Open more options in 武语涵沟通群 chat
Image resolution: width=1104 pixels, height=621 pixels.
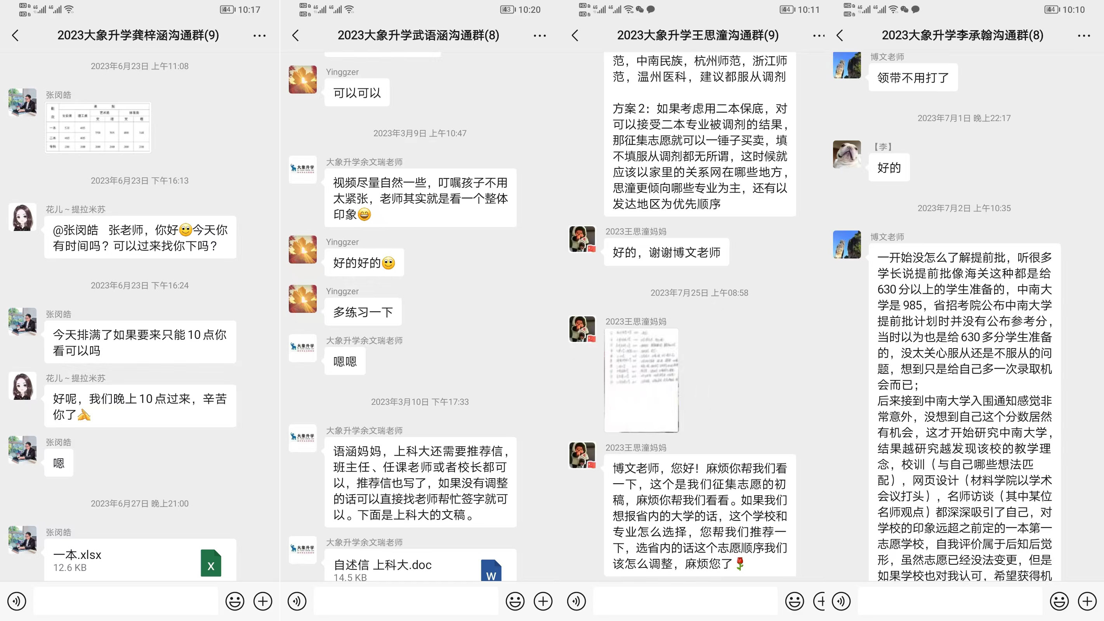coord(540,36)
